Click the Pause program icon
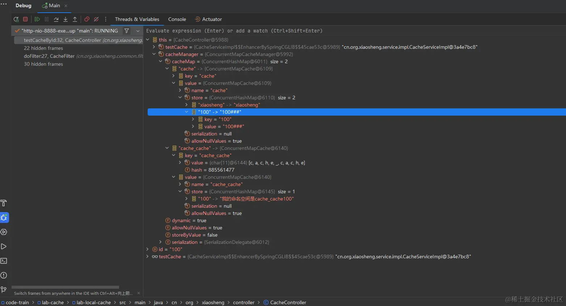The height and width of the screenshot is (306, 566). [x=47, y=19]
